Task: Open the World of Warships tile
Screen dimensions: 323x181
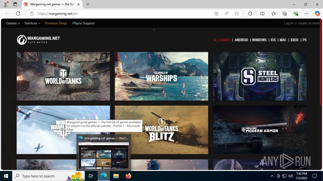Action: (x=161, y=76)
